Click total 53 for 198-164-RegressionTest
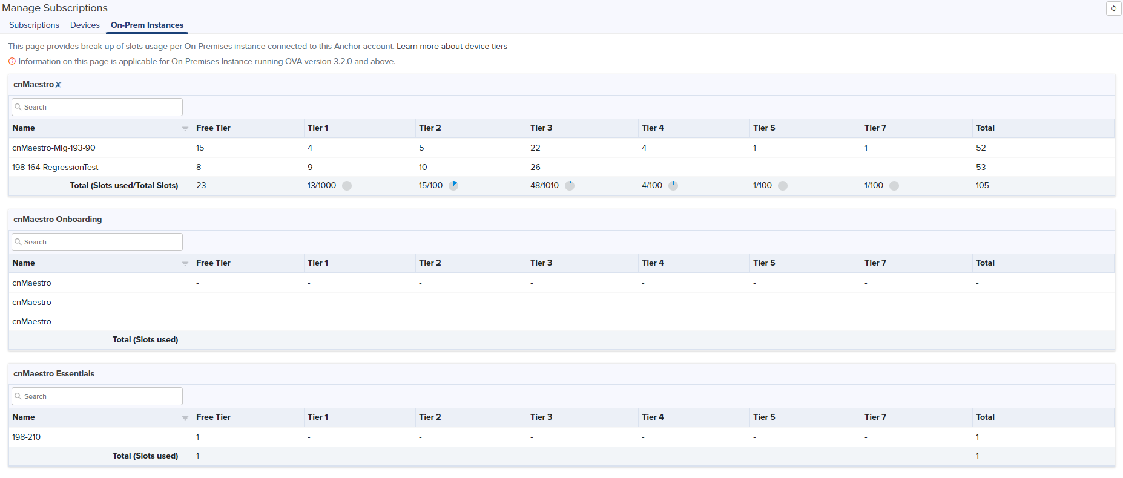Image resolution: width=1123 pixels, height=478 pixels. (981, 167)
